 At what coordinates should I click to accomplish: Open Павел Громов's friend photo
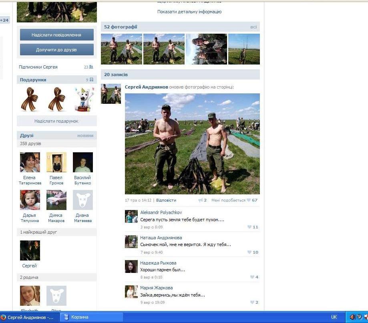point(56,162)
